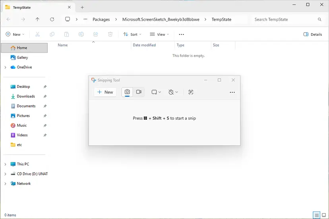The image size is (329, 219).
Task: Click the Share icon in toolbar
Action: coord(96,34)
